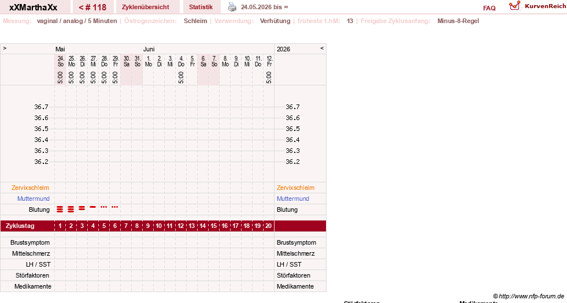The image size is (567, 303).
Task: Click the left Zervixschleim label
Action: [31, 188]
